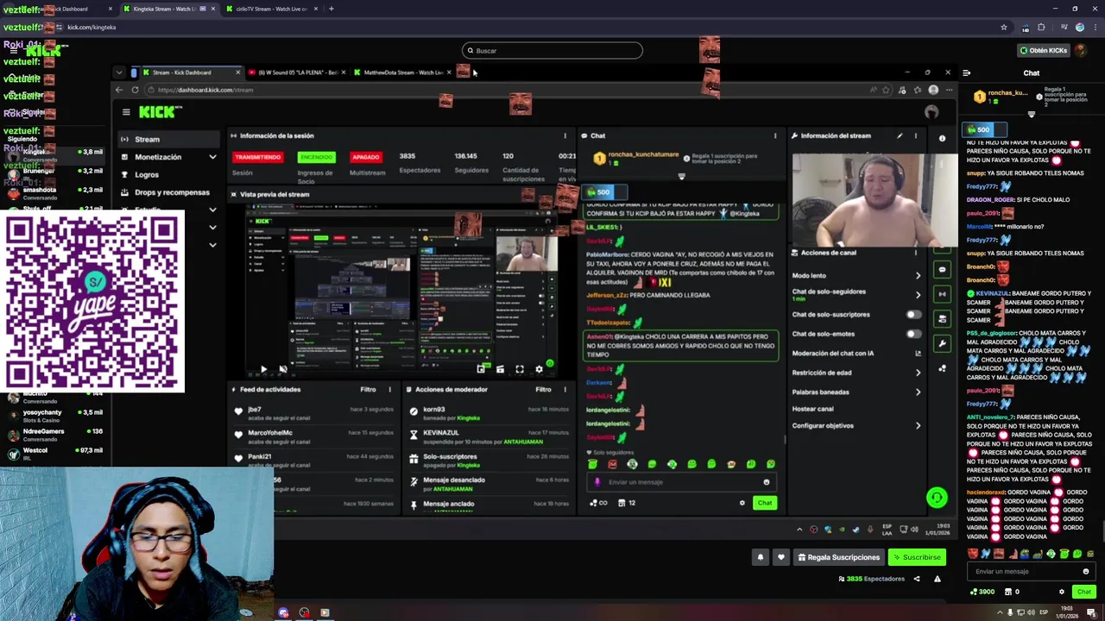This screenshot has width=1105, height=621.
Task: Open tab list dropdown in inner browser
Action: tap(119, 72)
